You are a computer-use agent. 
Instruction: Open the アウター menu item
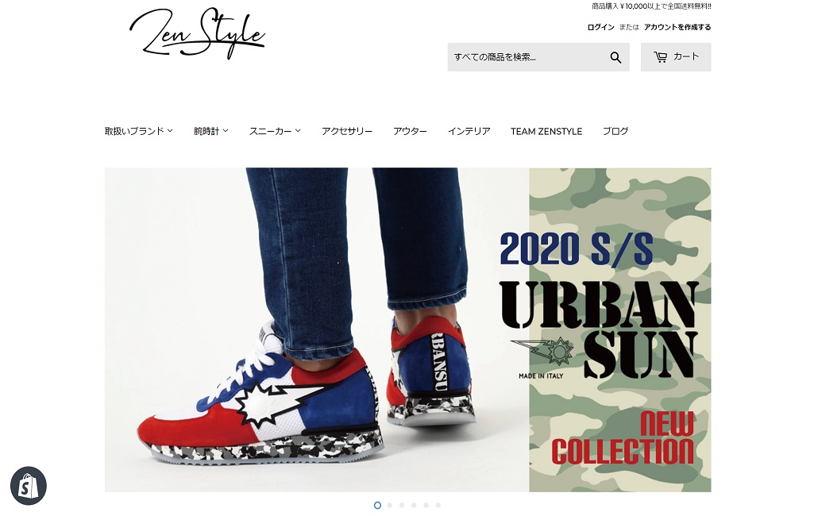click(410, 131)
